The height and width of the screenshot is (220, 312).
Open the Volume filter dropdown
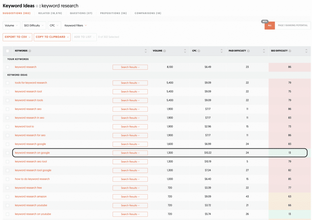tap(12, 26)
